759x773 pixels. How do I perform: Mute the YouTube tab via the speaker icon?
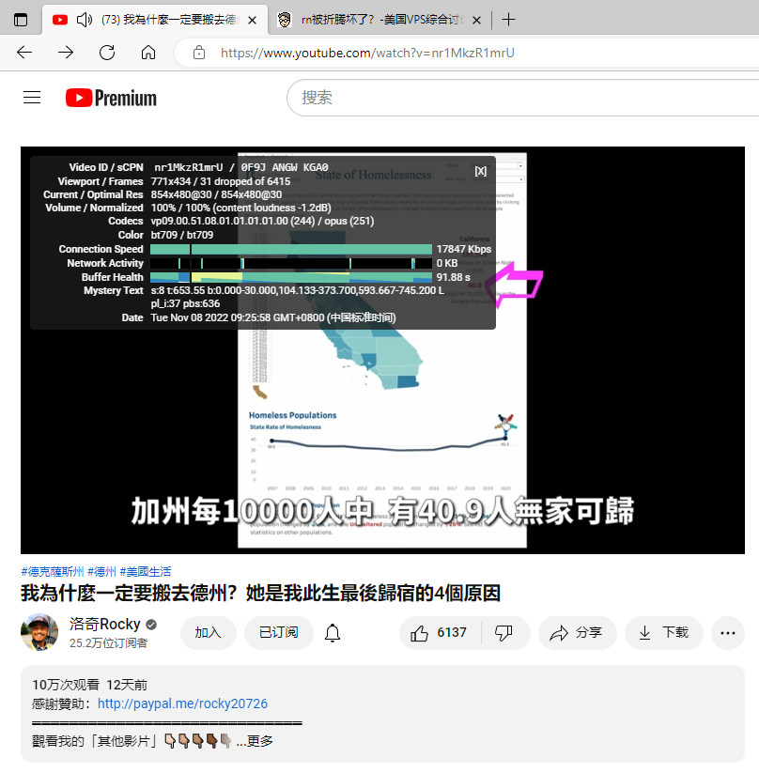click(x=85, y=20)
